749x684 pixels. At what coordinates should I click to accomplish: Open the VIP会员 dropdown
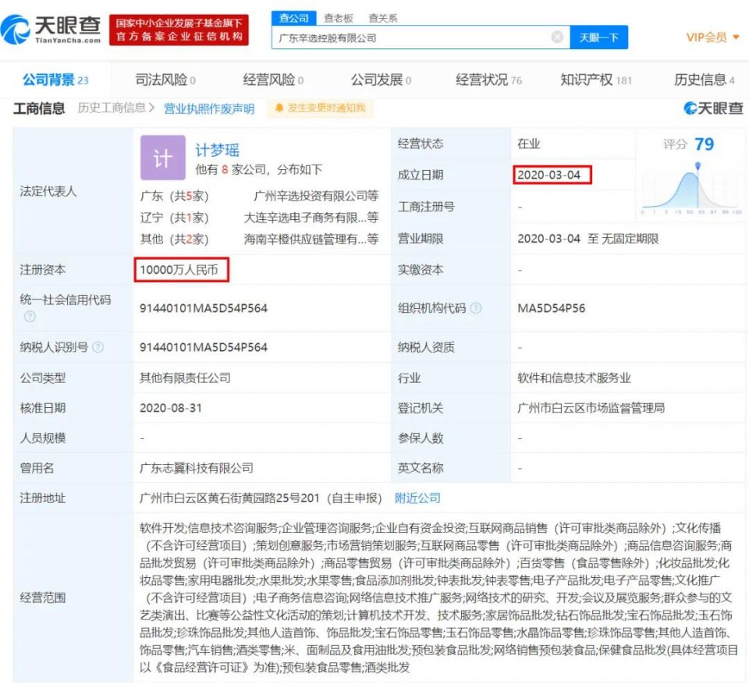tap(712, 37)
